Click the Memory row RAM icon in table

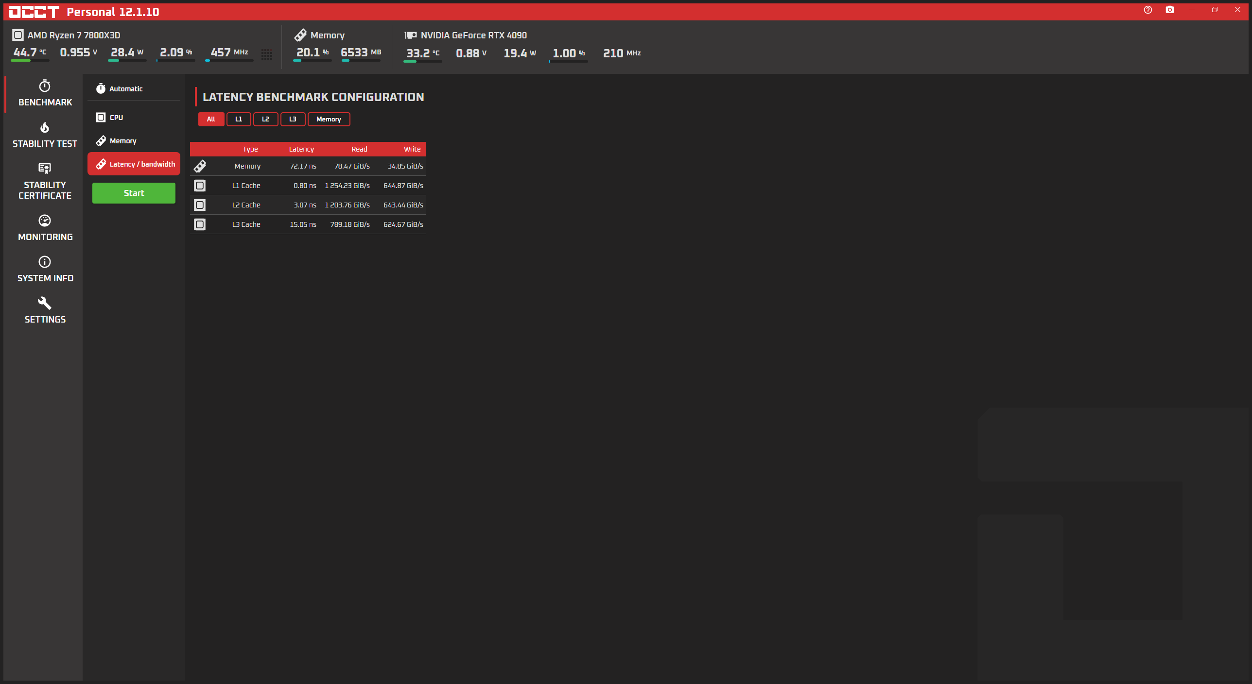click(x=200, y=166)
